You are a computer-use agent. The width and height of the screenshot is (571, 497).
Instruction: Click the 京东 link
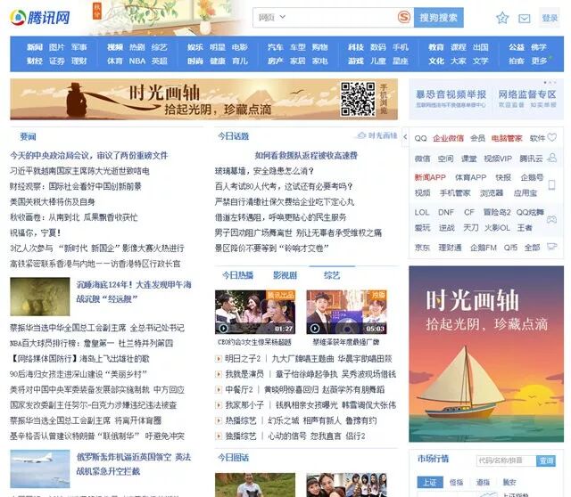[x=422, y=248]
